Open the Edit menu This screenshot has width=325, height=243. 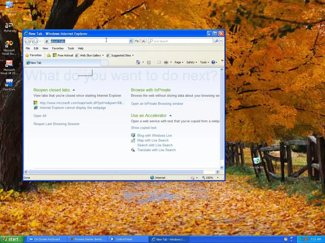(36, 48)
